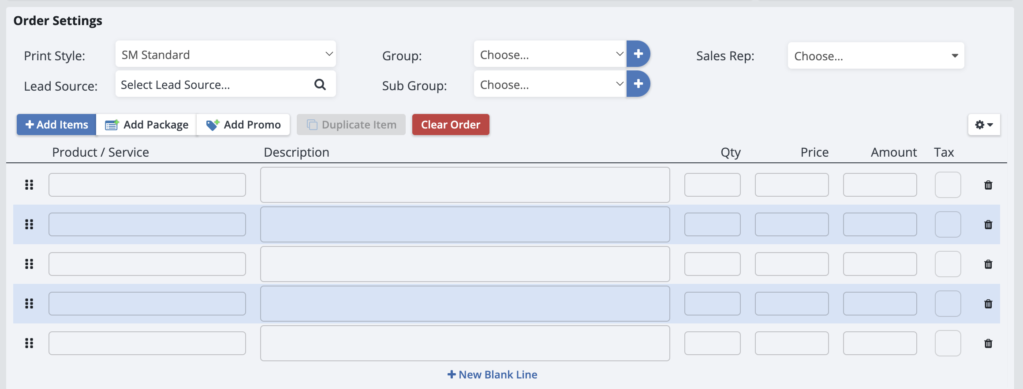Image resolution: width=1023 pixels, height=389 pixels.
Task: Expand the Sales Rep dropdown
Action: tap(876, 56)
